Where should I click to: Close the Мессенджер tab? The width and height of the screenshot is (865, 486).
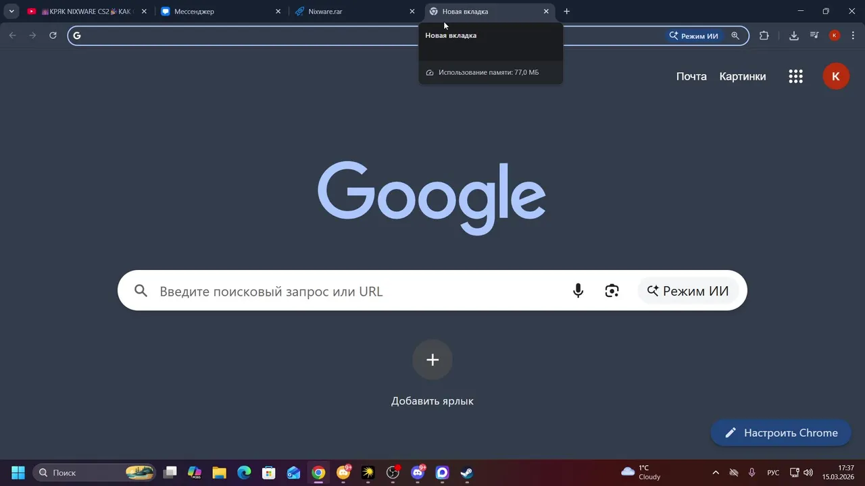[278, 11]
